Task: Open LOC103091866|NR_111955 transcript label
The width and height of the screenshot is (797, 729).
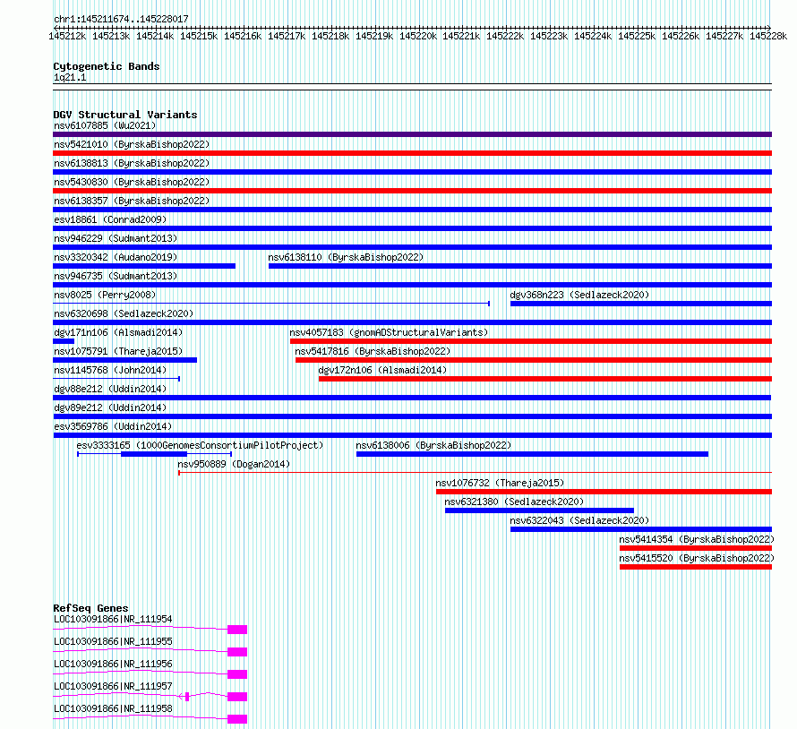Action: (113, 641)
